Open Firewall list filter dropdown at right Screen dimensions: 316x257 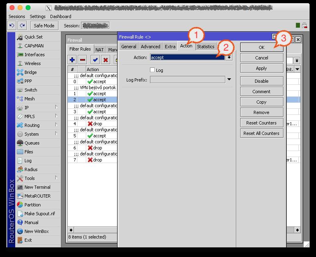coord(297,61)
